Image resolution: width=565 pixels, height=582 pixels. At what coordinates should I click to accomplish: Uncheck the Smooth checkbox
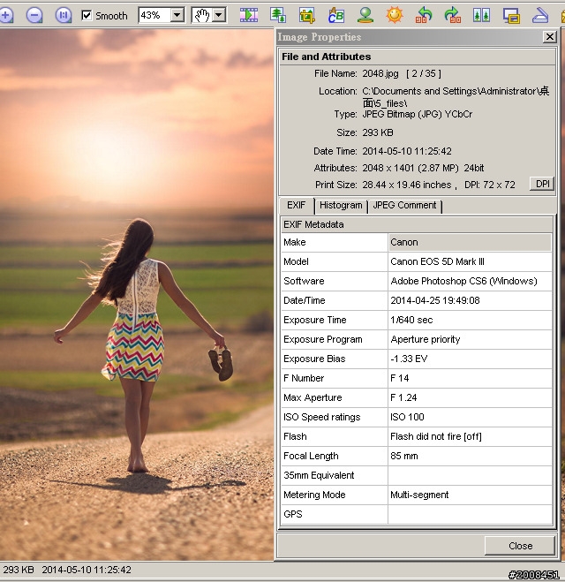tap(87, 15)
